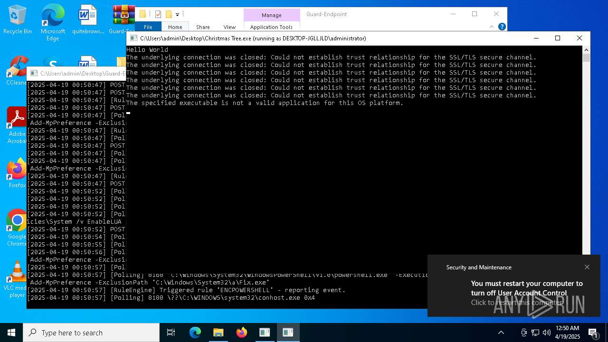
Task: Expand the Customize Quick Access Toolbar arrow
Action: click(x=177, y=15)
